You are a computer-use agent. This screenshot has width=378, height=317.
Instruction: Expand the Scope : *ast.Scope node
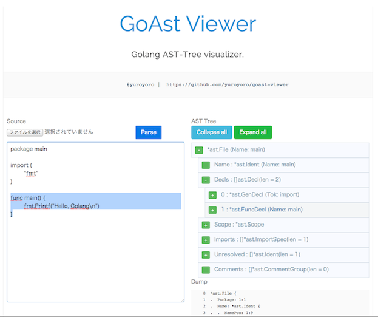coord(206,225)
